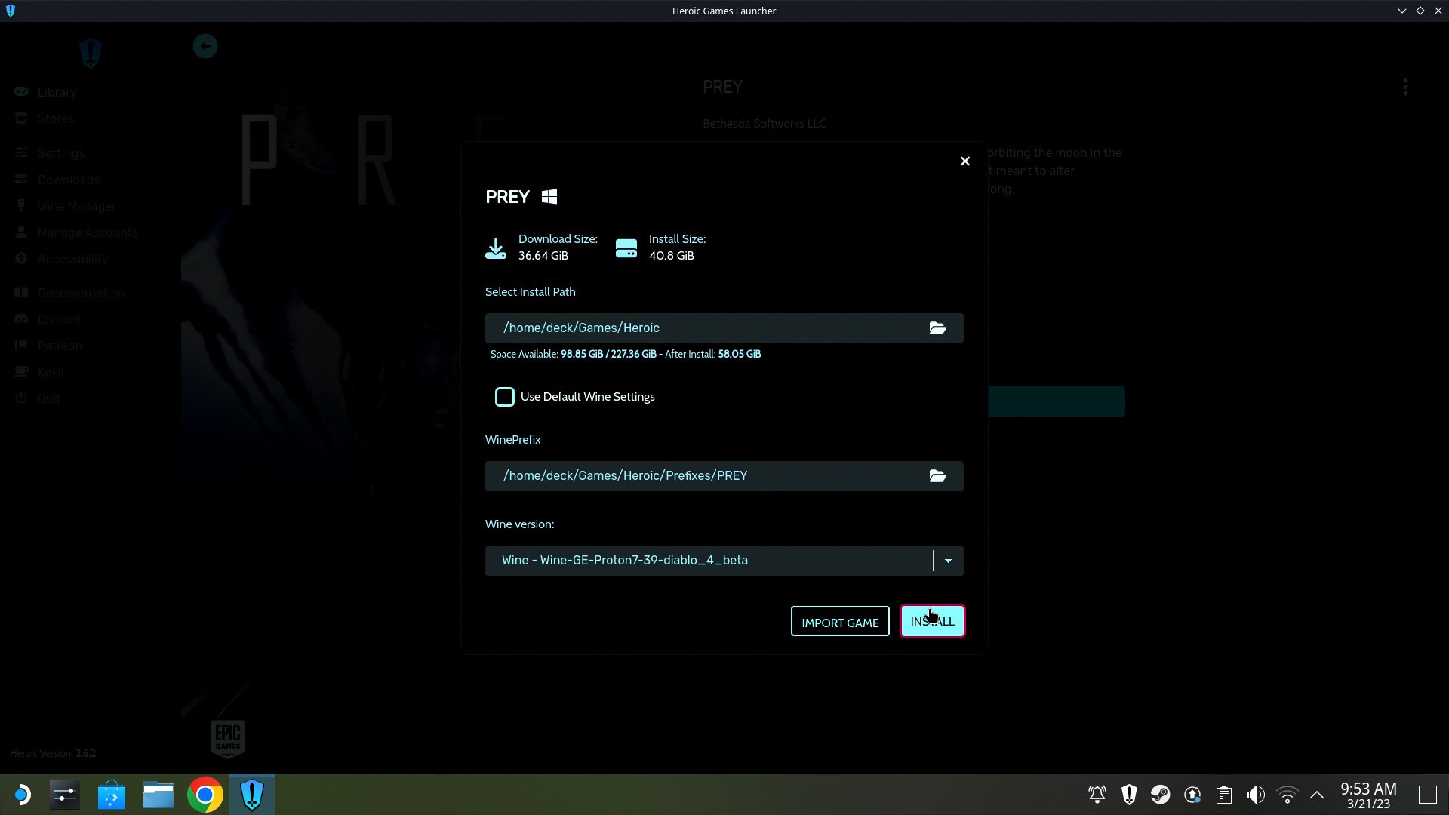Viewport: 1449px width, 815px height.
Task: Open Dolphin file manager in taskbar
Action: [x=158, y=795]
